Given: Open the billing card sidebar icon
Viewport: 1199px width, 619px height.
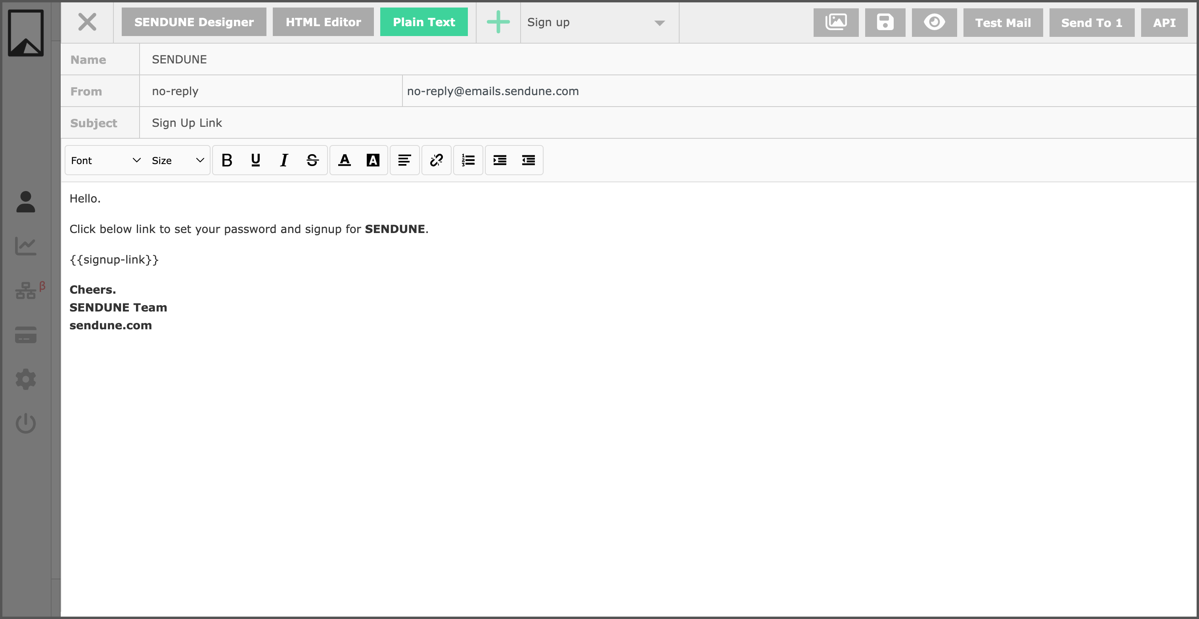Looking at the screenshot, I should [x=26, y=335].
